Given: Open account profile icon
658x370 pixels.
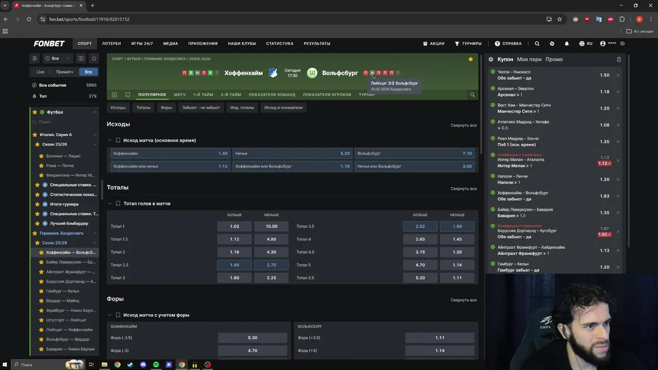Looking at the screenshot, I should pyautogui.click(x=602, y=44).
